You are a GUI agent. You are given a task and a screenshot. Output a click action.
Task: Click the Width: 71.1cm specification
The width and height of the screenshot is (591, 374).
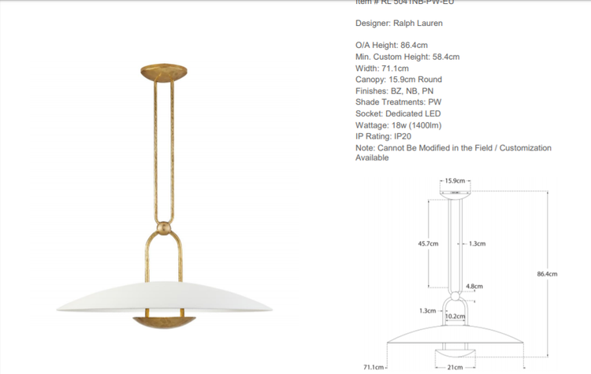[x=381, y=69]
